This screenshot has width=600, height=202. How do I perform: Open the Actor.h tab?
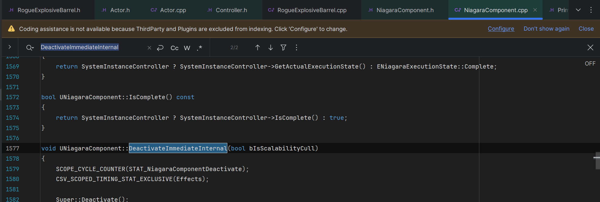pos(120,10)
